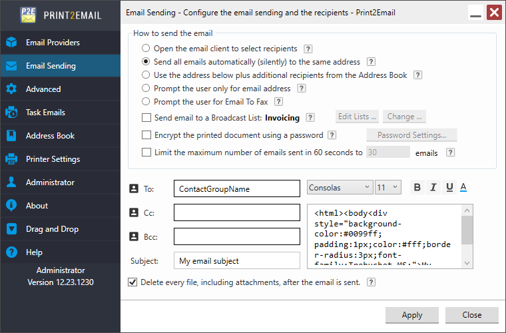Click the 'Version 12.23.1230' text
The width and height of the screenshot is (506, 333).
click(61, 282)
